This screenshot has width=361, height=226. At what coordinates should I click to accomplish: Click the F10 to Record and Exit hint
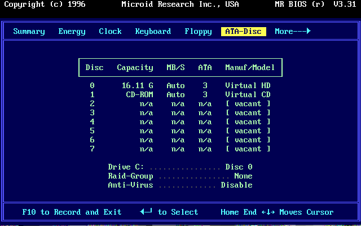72,212
